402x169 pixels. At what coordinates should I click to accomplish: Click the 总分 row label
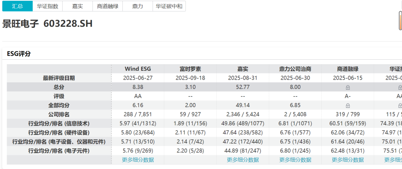(x=59, y=87)
